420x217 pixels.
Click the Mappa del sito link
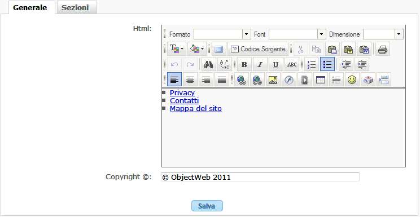point(196,109)
